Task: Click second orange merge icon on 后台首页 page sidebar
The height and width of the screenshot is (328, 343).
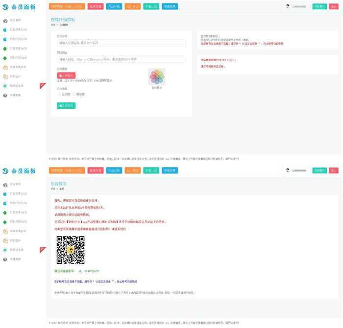Action: [5, 241]
